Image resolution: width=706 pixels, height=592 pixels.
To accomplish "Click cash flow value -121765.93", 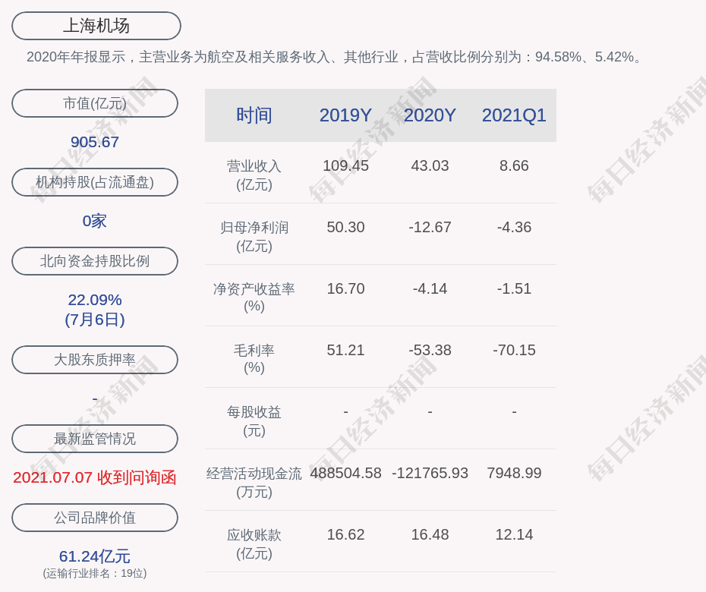I will click(x=430, y=473).
